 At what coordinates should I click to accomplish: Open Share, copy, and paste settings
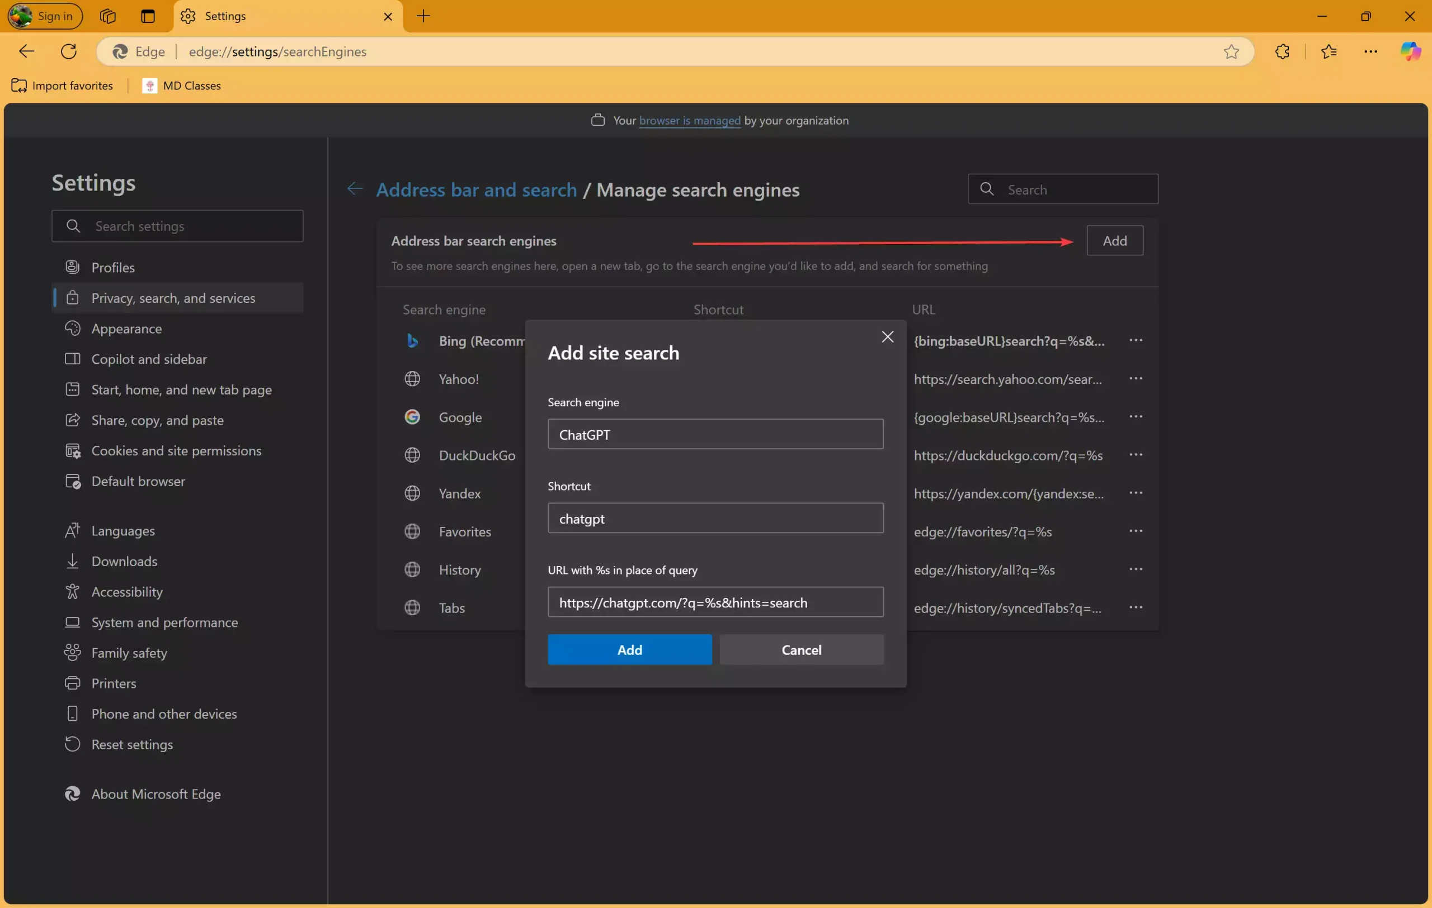point(177,420)
